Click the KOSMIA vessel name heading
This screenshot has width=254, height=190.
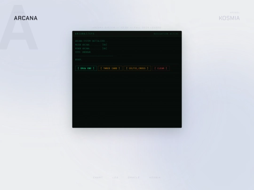pos(229,18)
